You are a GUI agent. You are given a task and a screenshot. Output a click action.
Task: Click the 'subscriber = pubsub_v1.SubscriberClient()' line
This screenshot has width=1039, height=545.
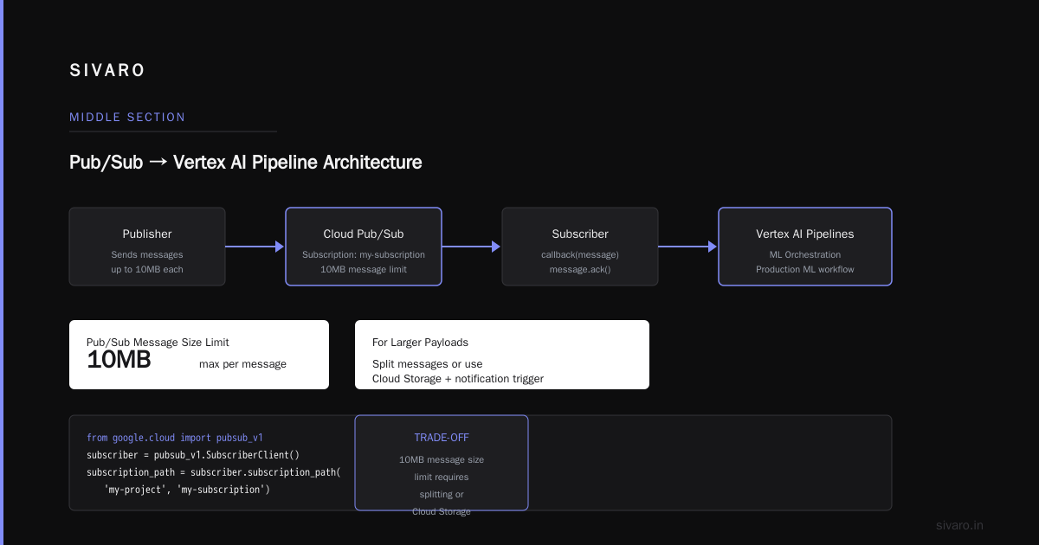[193, 455]
